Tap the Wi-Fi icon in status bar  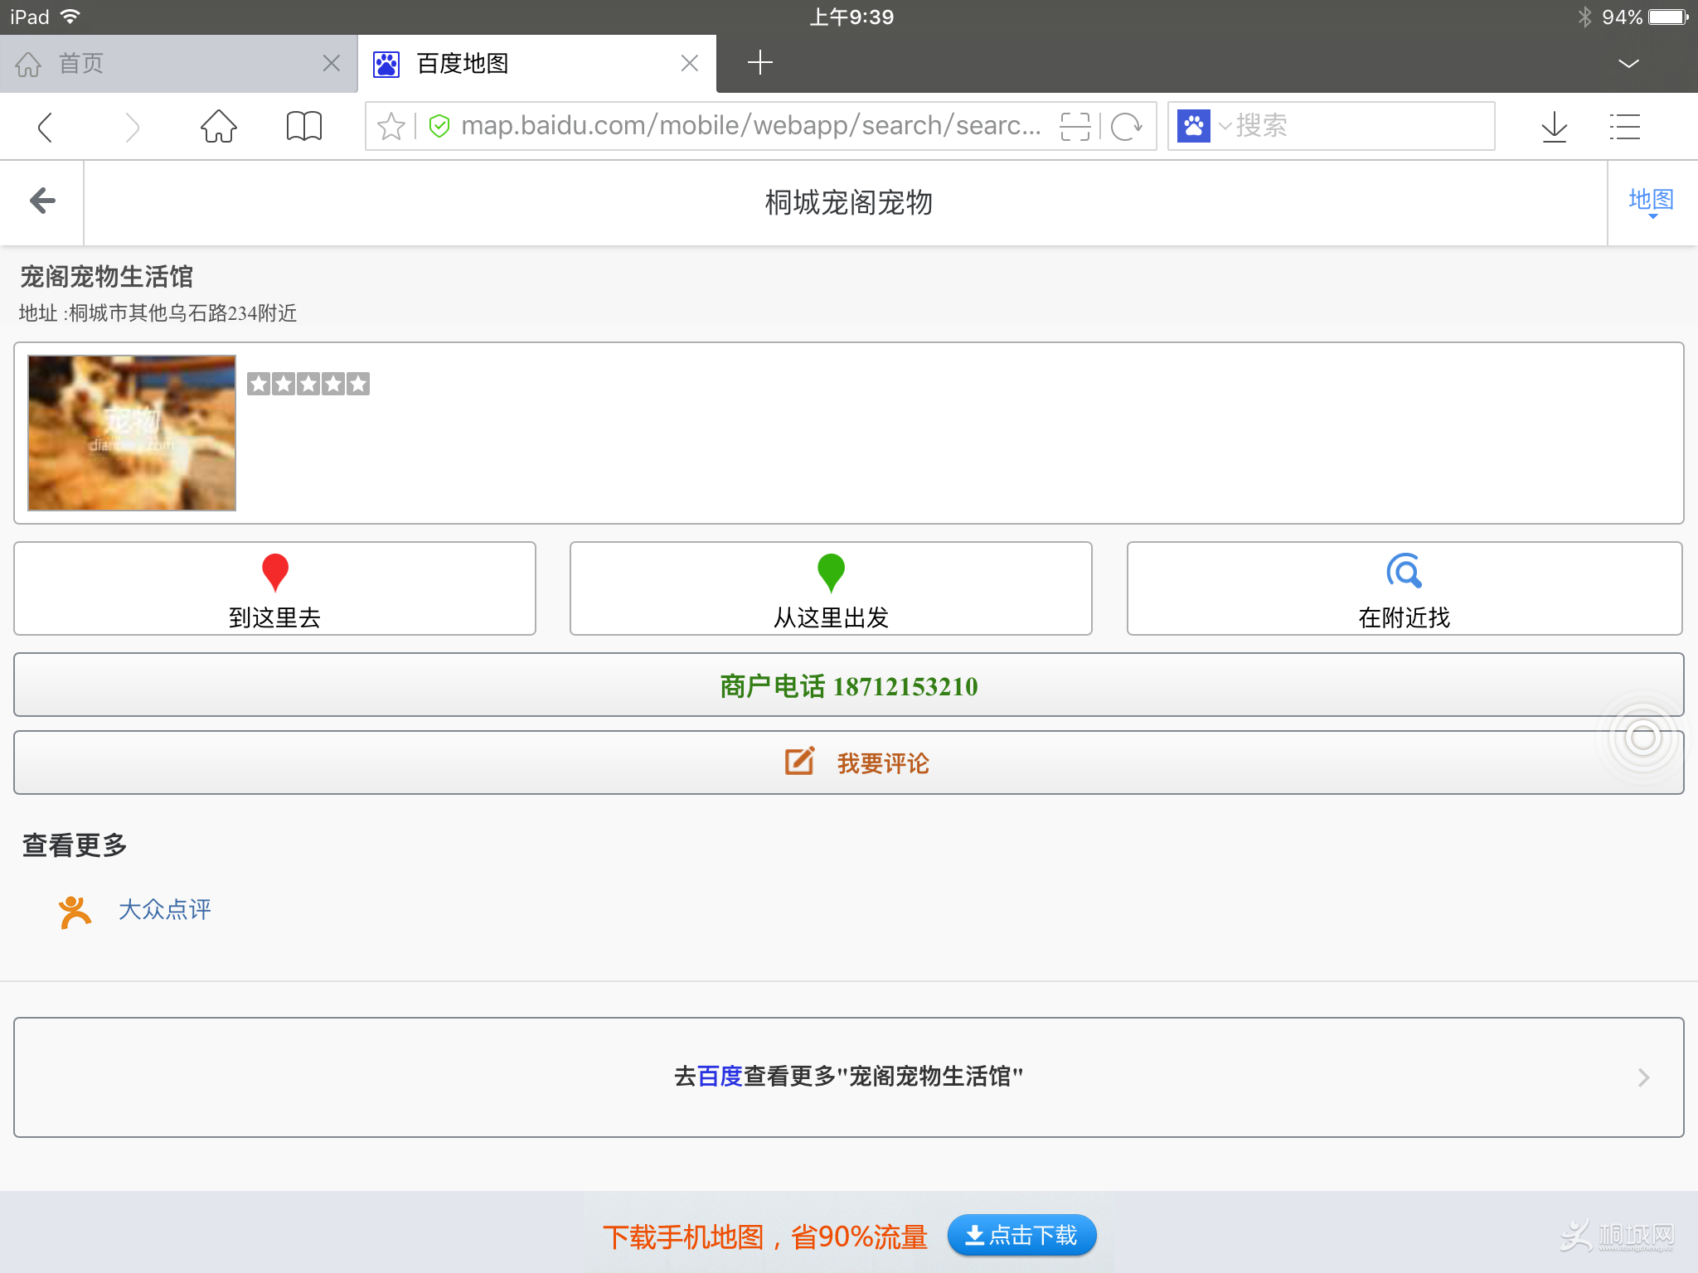click(x=70, y=17)
